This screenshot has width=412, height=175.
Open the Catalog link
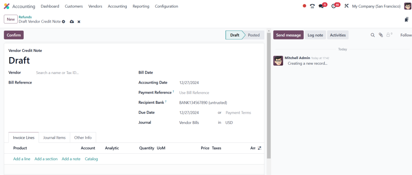click(x=91, y=159)
